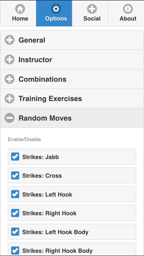Screen dimensions: 144x256
Task: Click the minus icon beside Random Moves
Action: (10, 118)
